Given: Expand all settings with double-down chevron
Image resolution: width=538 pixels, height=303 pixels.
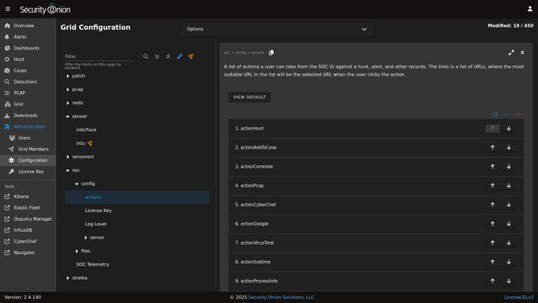Looking at the screenshot, I should point(157,56).
